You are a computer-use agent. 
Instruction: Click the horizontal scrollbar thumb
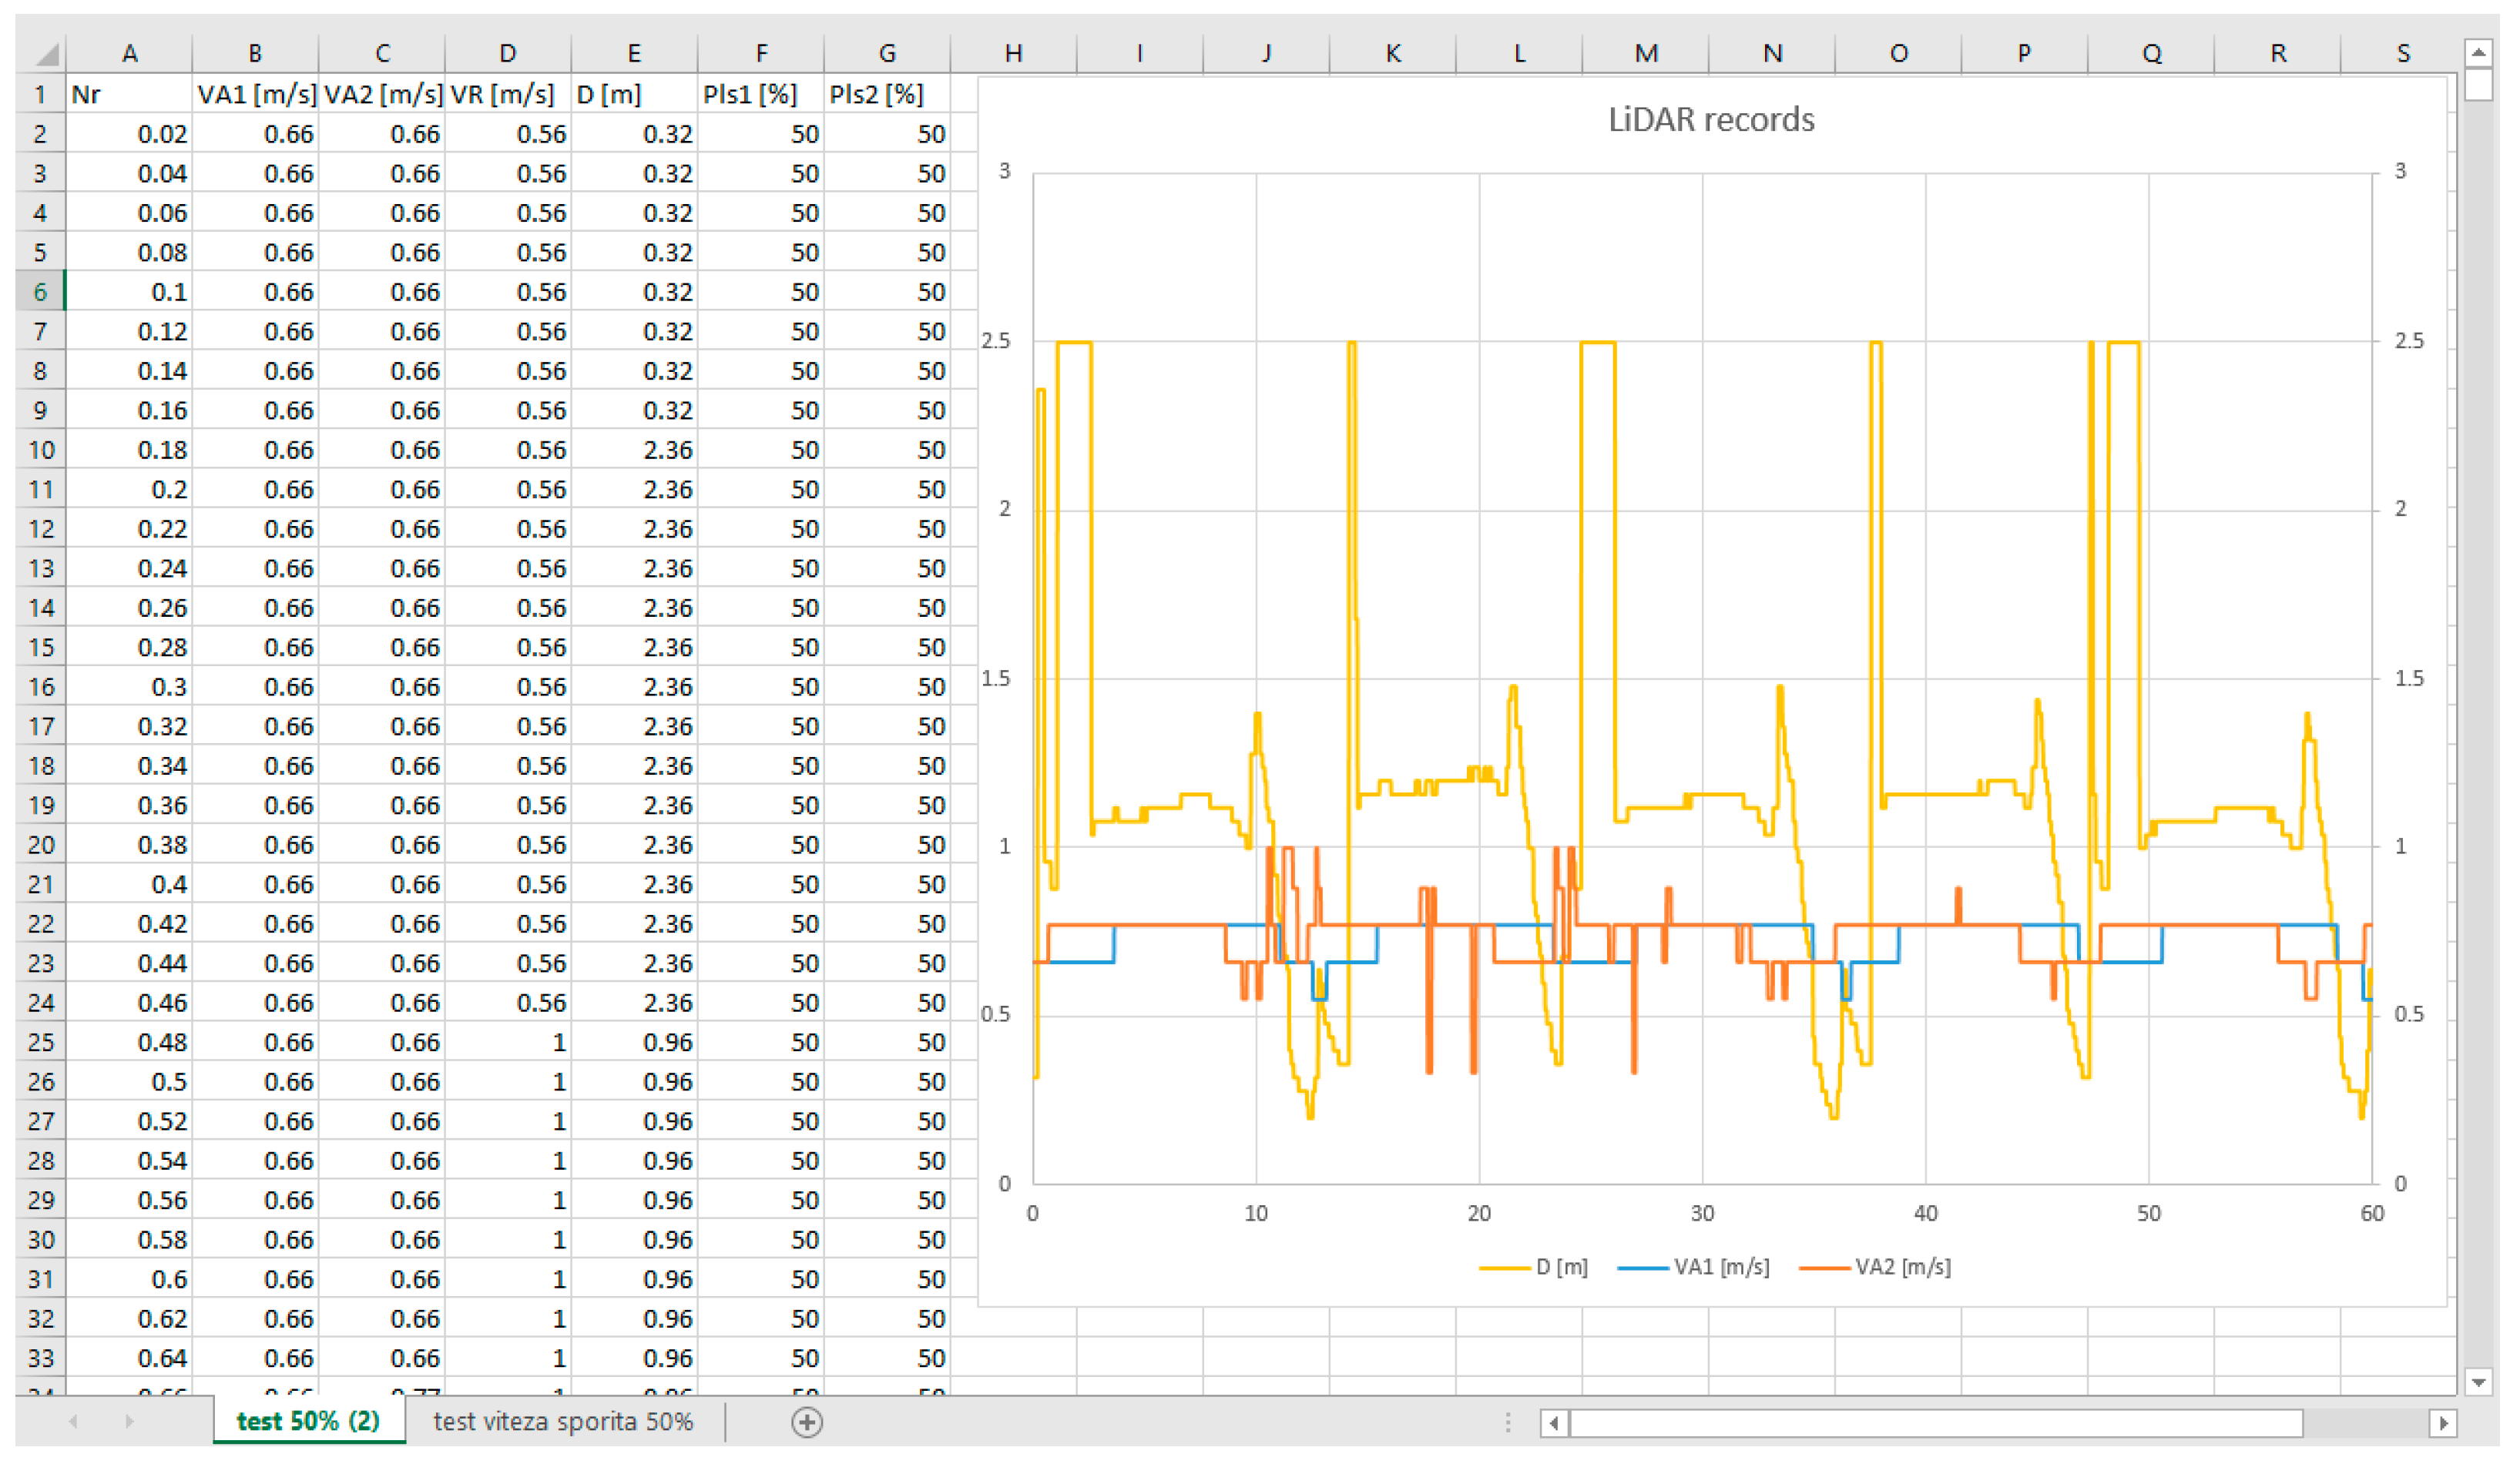tap(1935, 1422)
